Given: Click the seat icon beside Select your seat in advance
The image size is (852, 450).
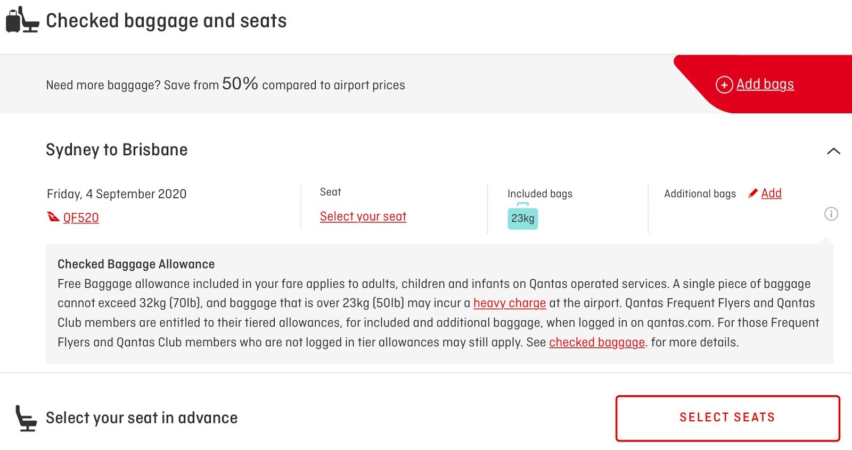Looking at the screenshot, I should pyautogui.click(x=26, y=418).
